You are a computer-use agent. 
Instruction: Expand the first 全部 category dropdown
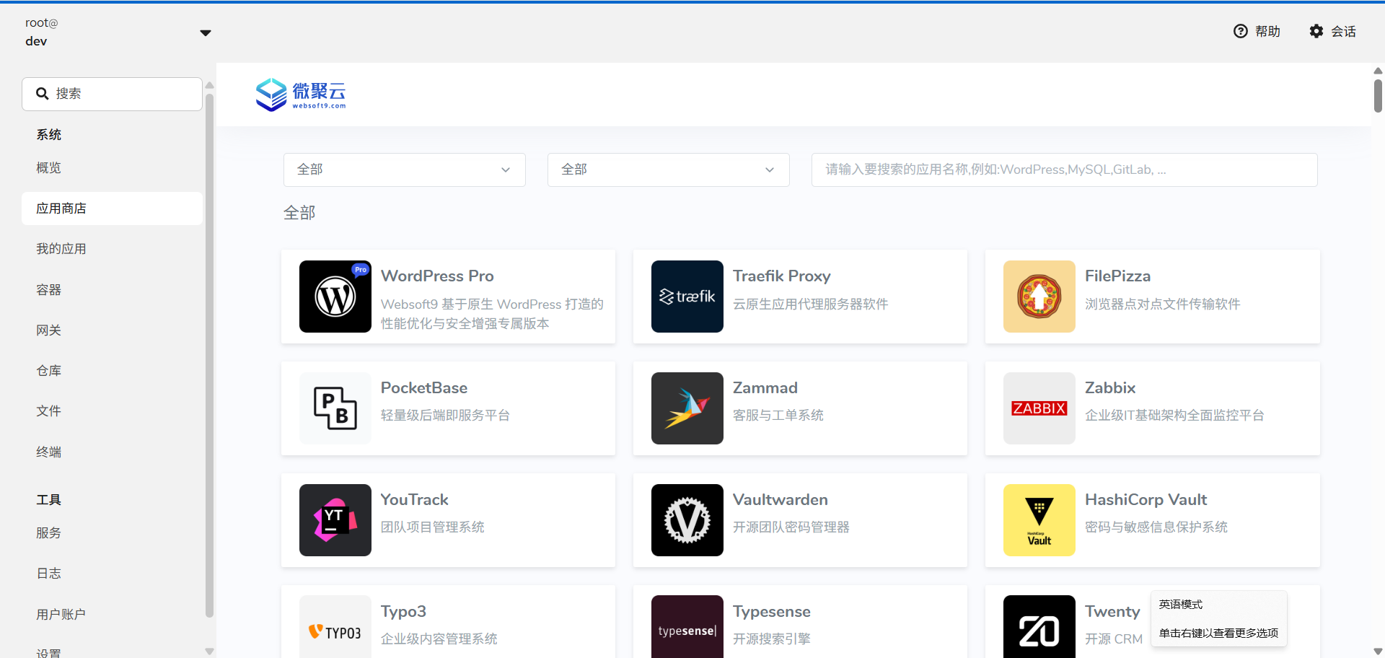404,170
